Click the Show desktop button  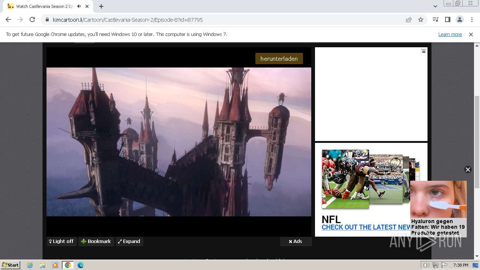pyautogui.click(x=476, y=265)
